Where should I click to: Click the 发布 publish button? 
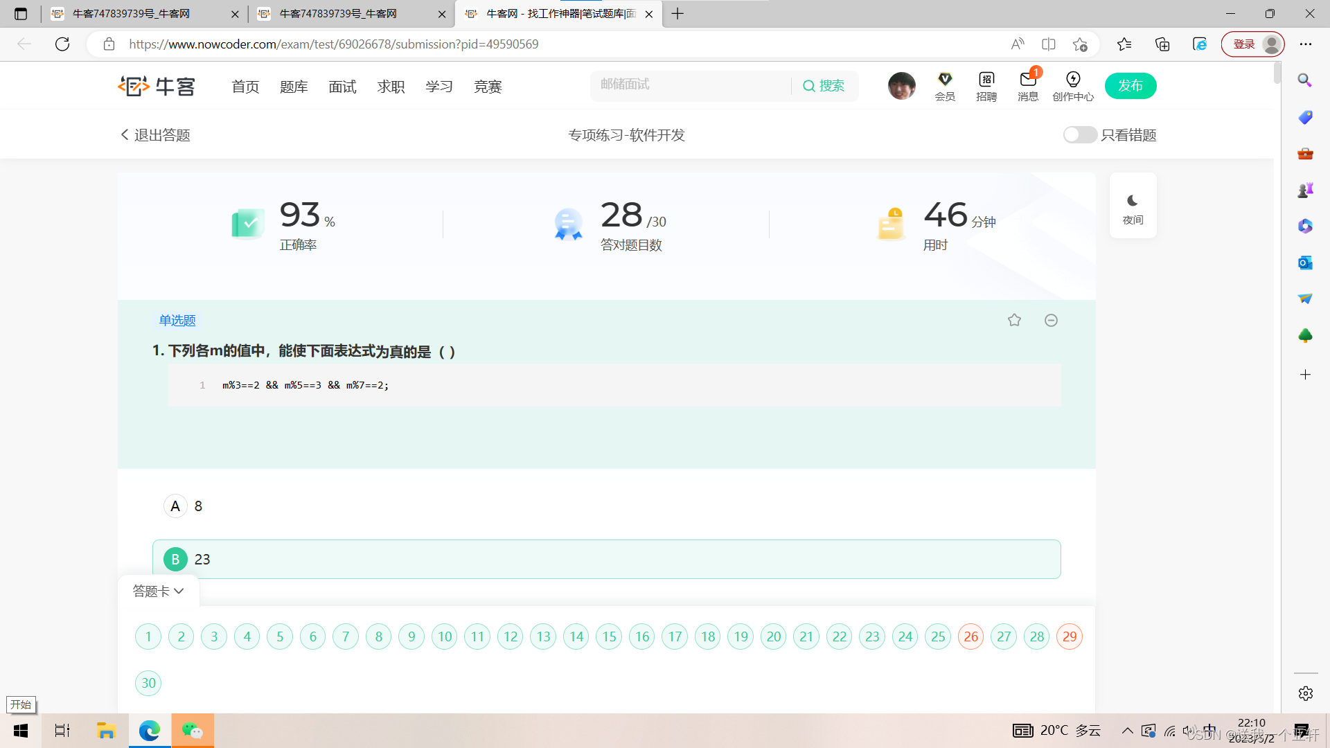(1130, 85)
